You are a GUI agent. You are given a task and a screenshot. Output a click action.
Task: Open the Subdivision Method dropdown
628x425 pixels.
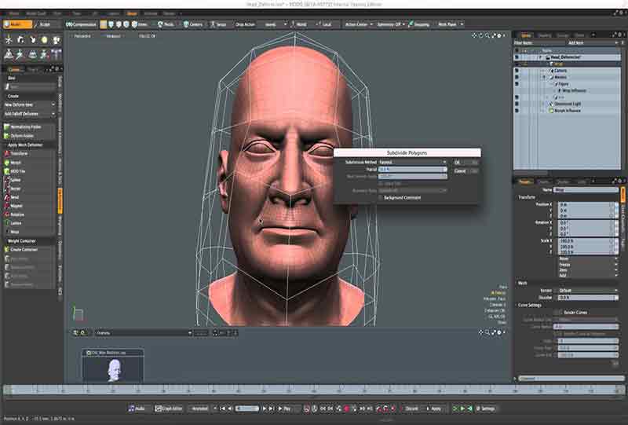click(x=412, y=162)
